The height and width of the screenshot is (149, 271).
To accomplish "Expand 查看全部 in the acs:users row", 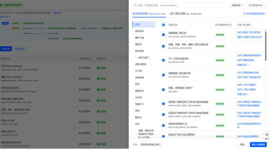I will click(x=243, y=94).
